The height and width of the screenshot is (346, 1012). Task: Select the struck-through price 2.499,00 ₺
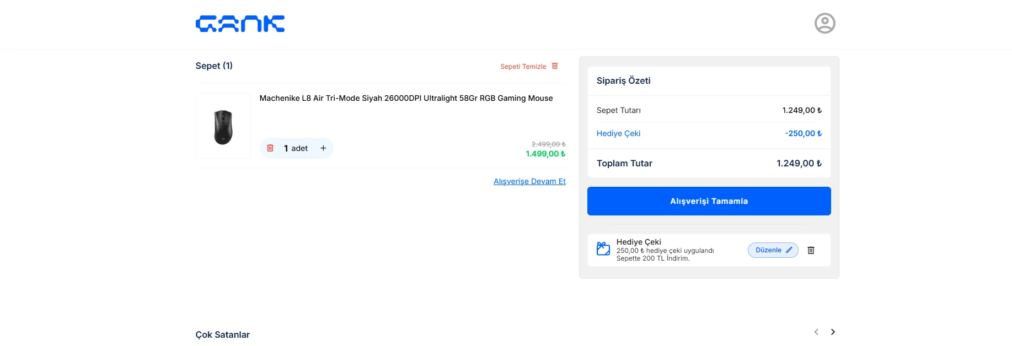click(x=548, y=144)
